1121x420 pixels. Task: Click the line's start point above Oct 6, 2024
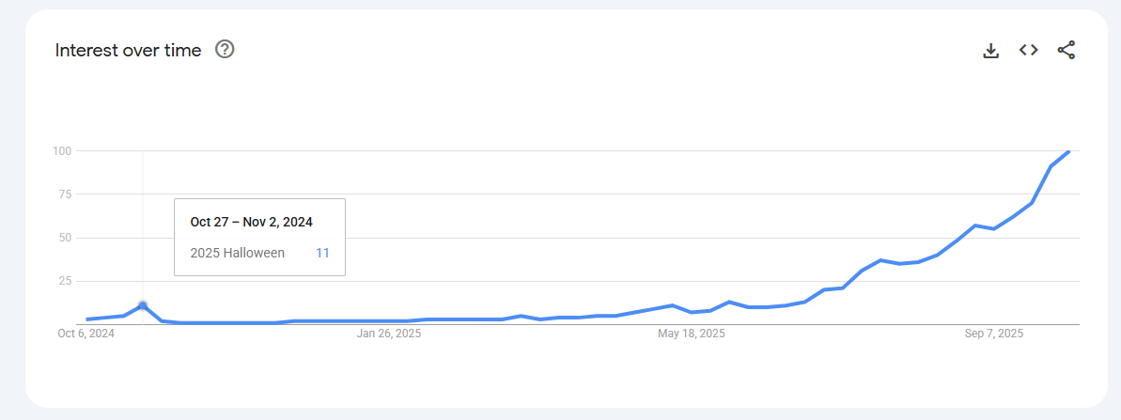click(87, 319)
